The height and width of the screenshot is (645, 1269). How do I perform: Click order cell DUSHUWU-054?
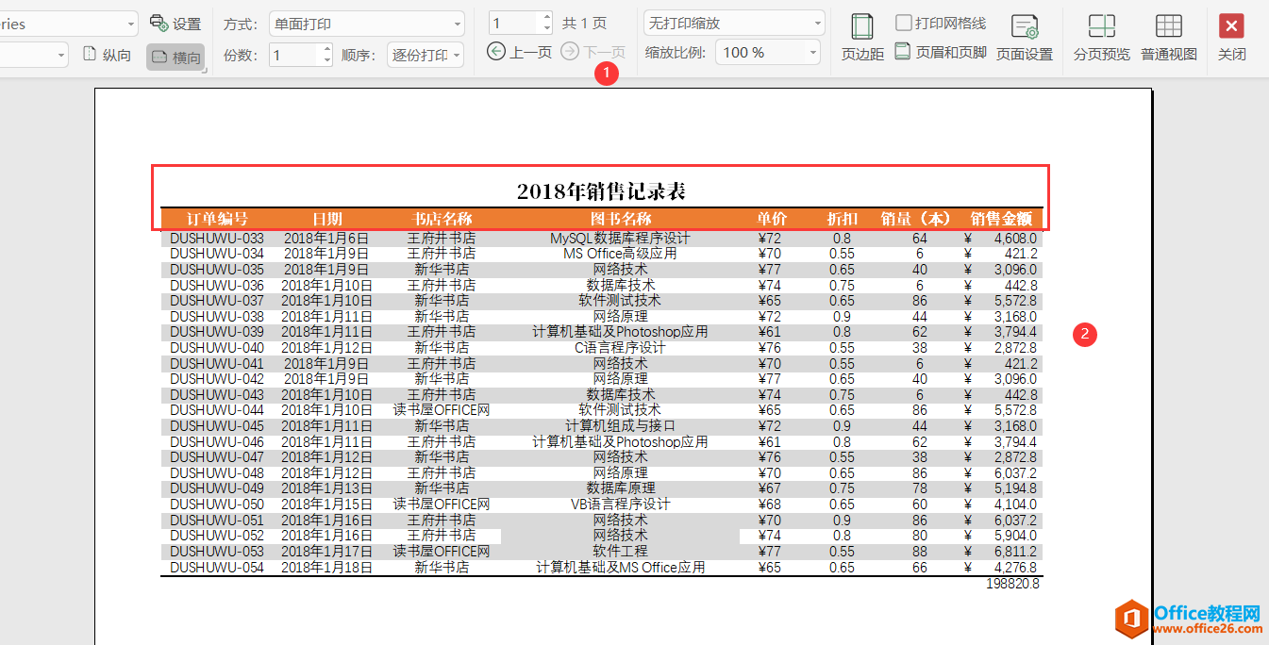[217, 568]
